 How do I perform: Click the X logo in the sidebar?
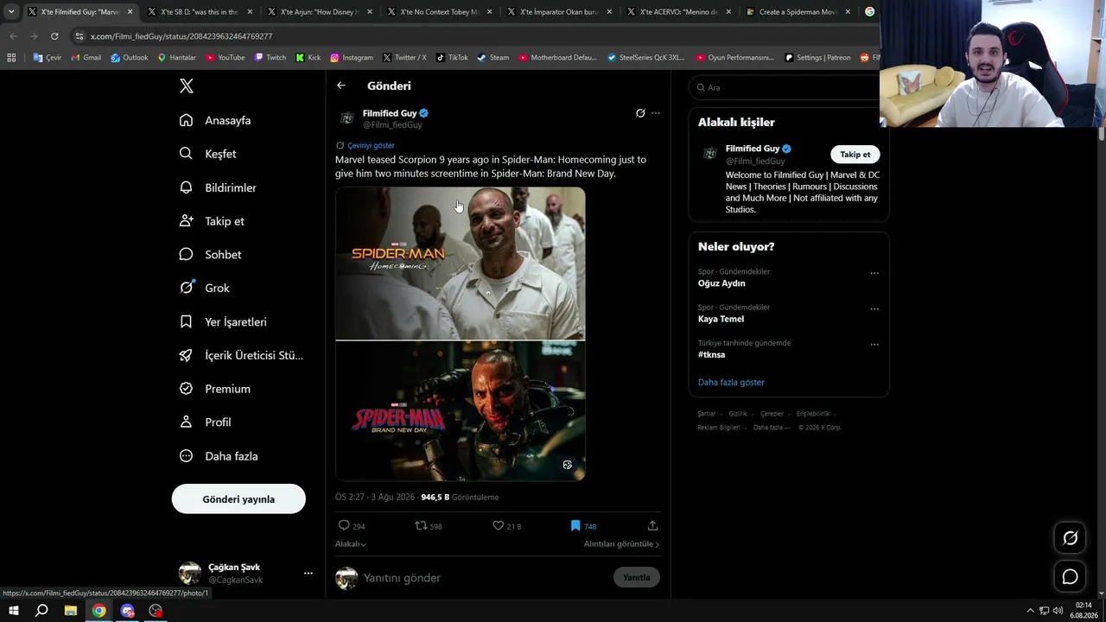[187, 86]
